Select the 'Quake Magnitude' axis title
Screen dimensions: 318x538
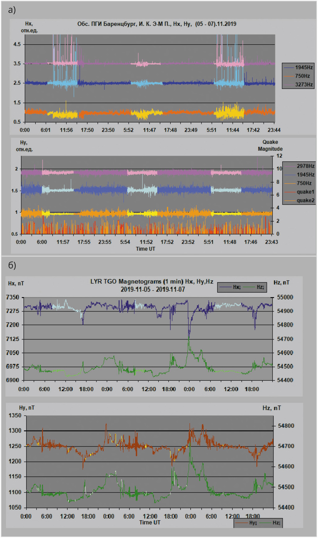pos(270,145)
